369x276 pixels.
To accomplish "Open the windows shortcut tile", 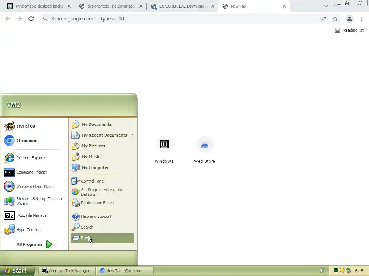I will pos(164,149).
